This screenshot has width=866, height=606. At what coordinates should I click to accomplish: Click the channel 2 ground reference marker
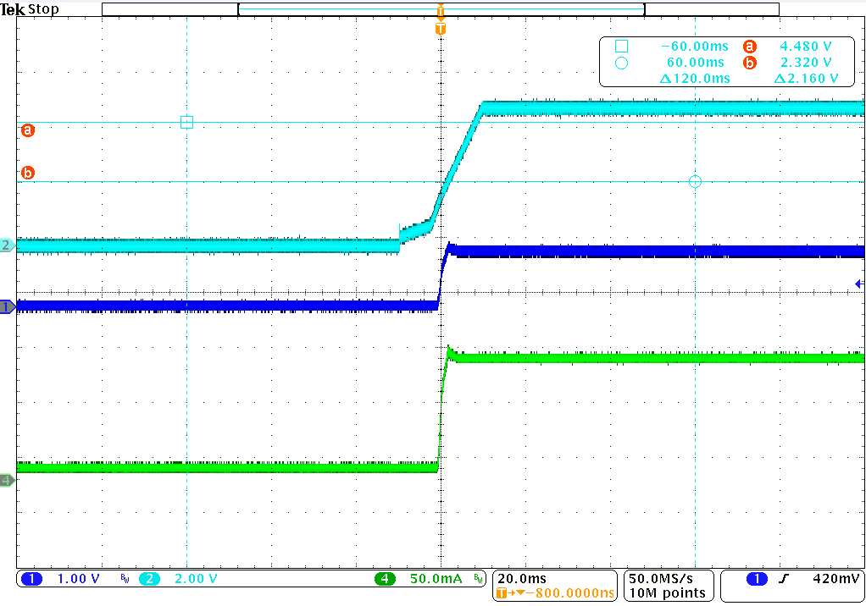click(x=7, y=245)
